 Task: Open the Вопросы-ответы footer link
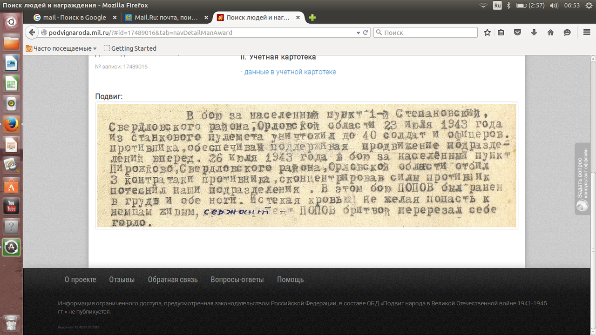tap(237, 280)
